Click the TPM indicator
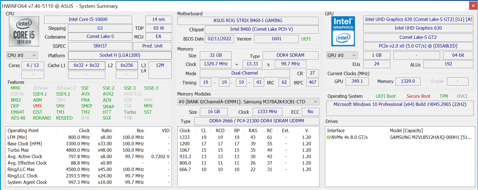This screenshot has height=190, width=478. [444, 96]
